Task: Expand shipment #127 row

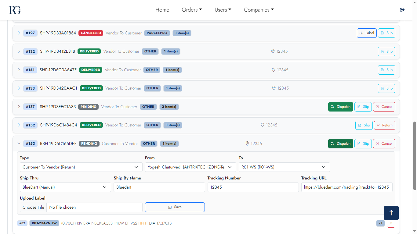Action: point(19,33)
